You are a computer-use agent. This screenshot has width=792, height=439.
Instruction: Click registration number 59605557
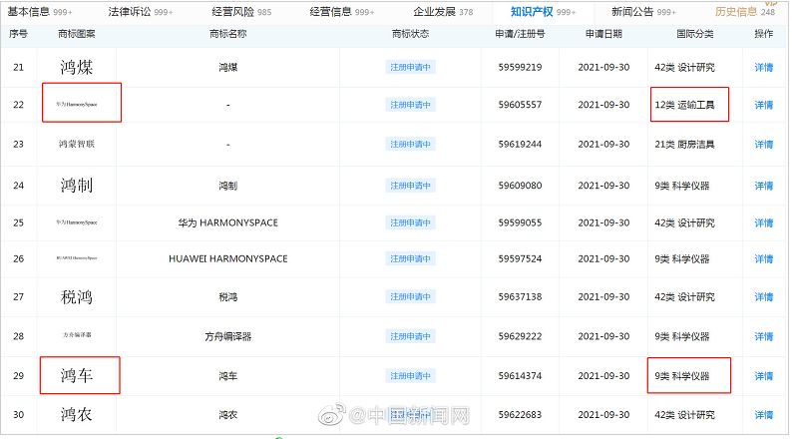[520, 105]
